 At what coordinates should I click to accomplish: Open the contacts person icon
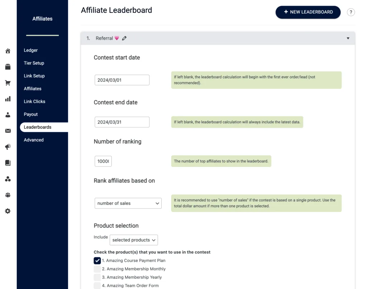(8, 115)
